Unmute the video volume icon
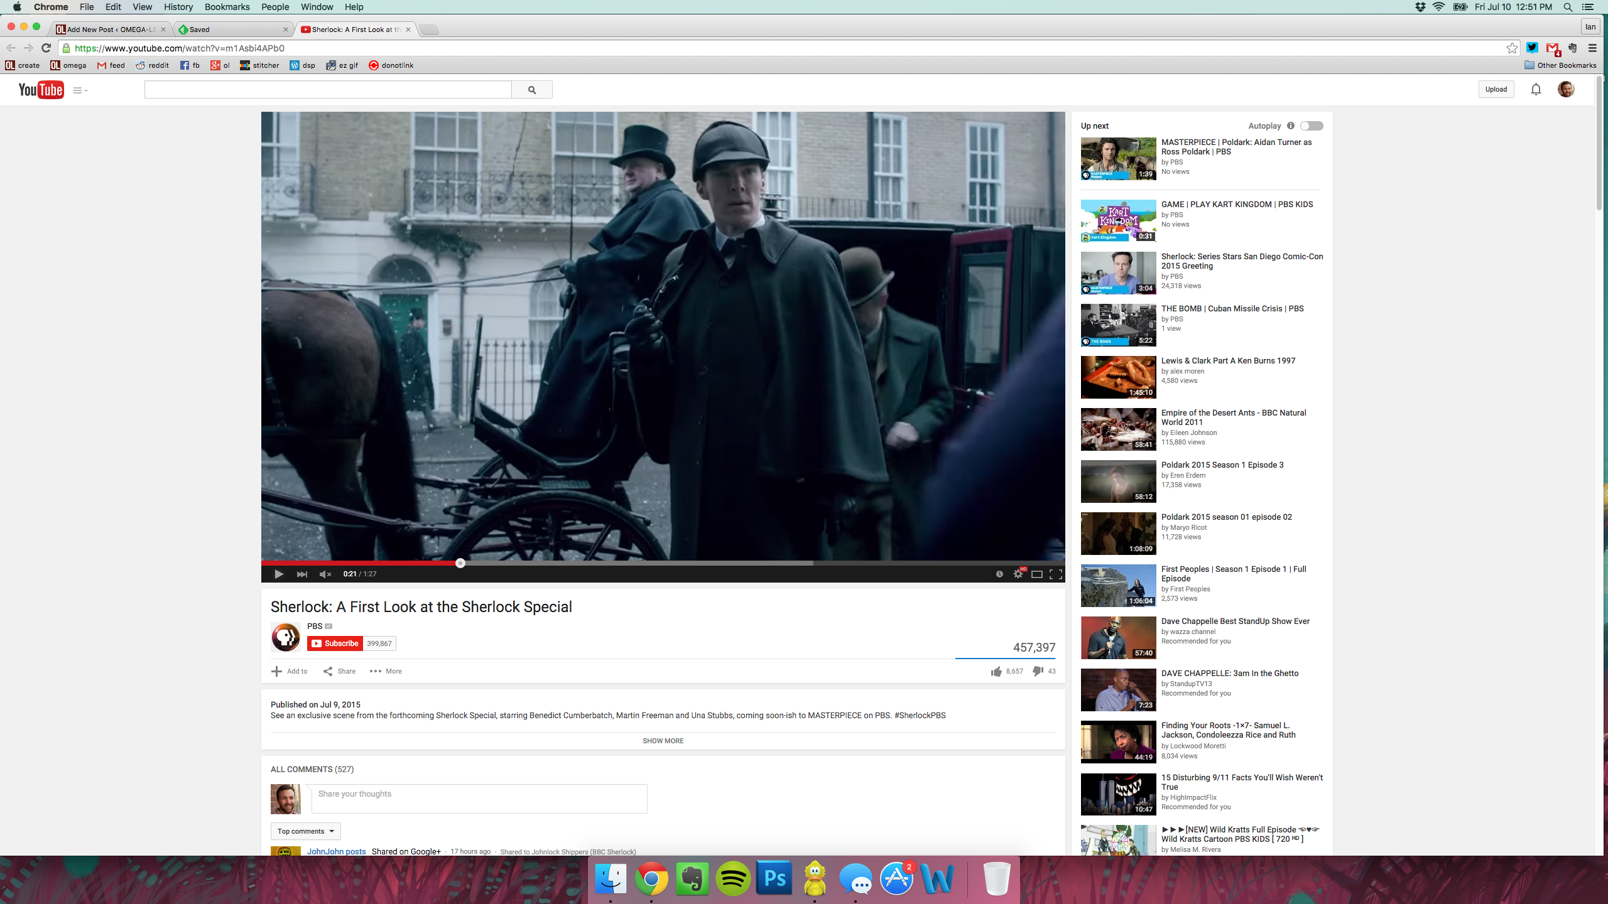 (x=325, y=574)
